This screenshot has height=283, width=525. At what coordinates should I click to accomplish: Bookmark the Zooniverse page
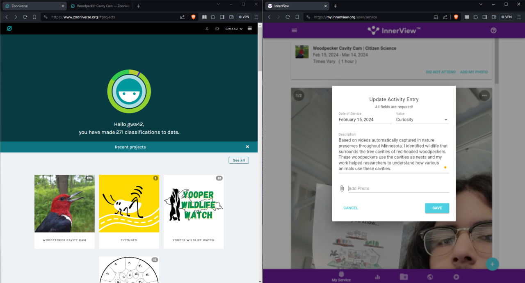[x=34, y=17]
